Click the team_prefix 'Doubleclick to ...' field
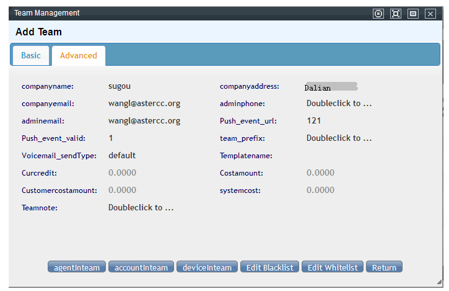 point(339,138)
